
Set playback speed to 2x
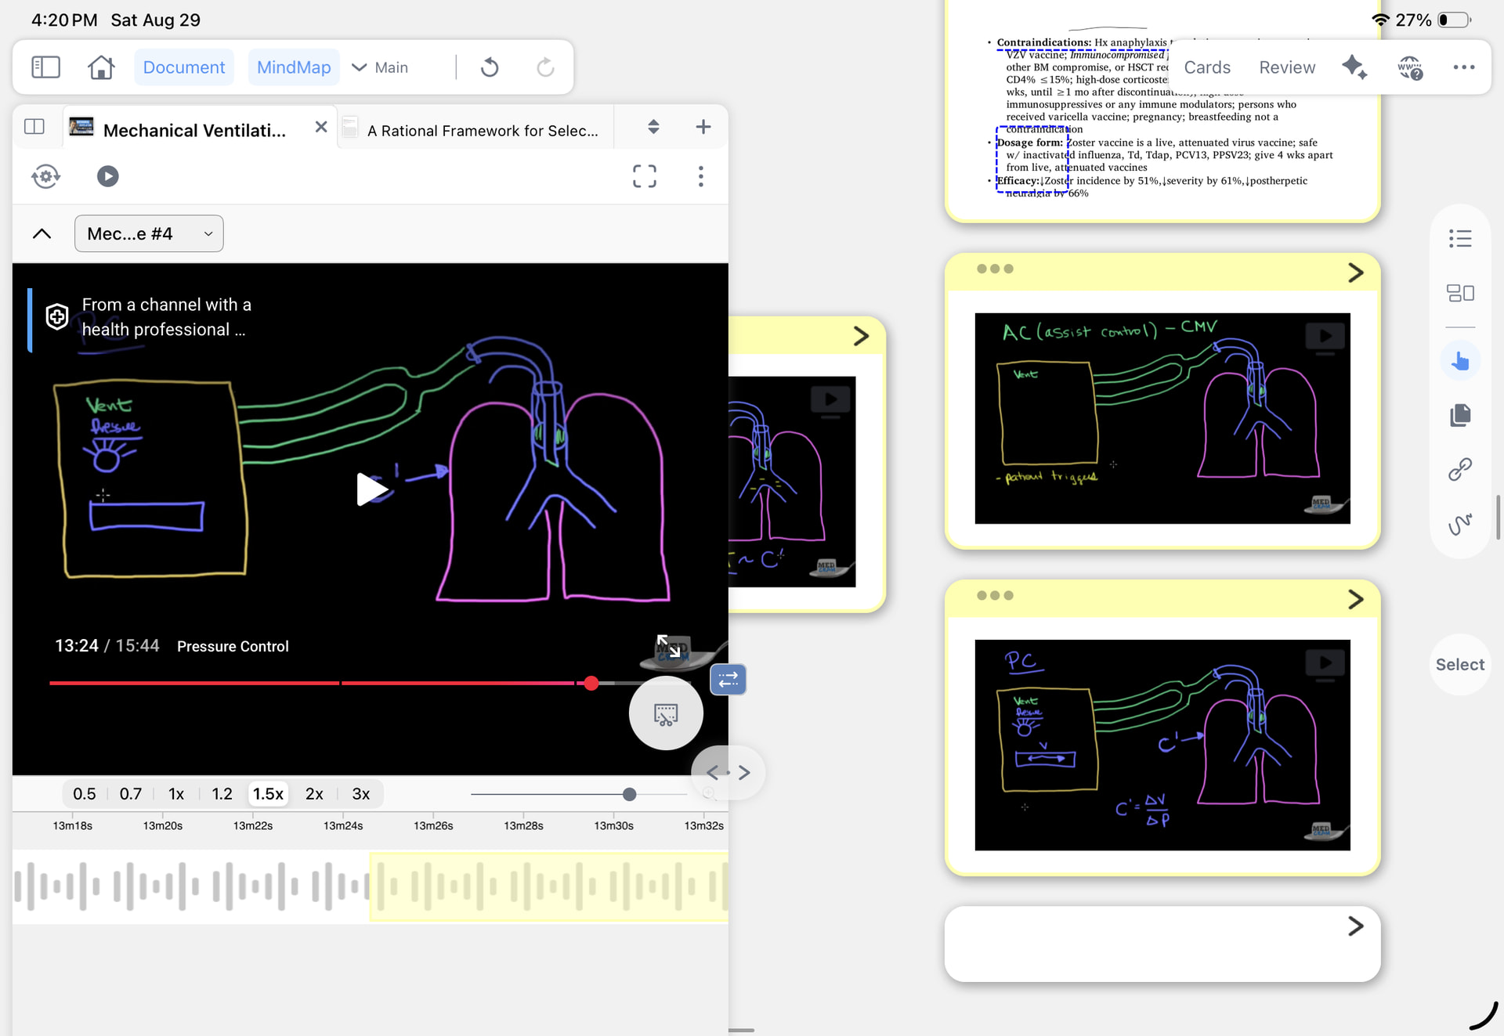point(314,794)
